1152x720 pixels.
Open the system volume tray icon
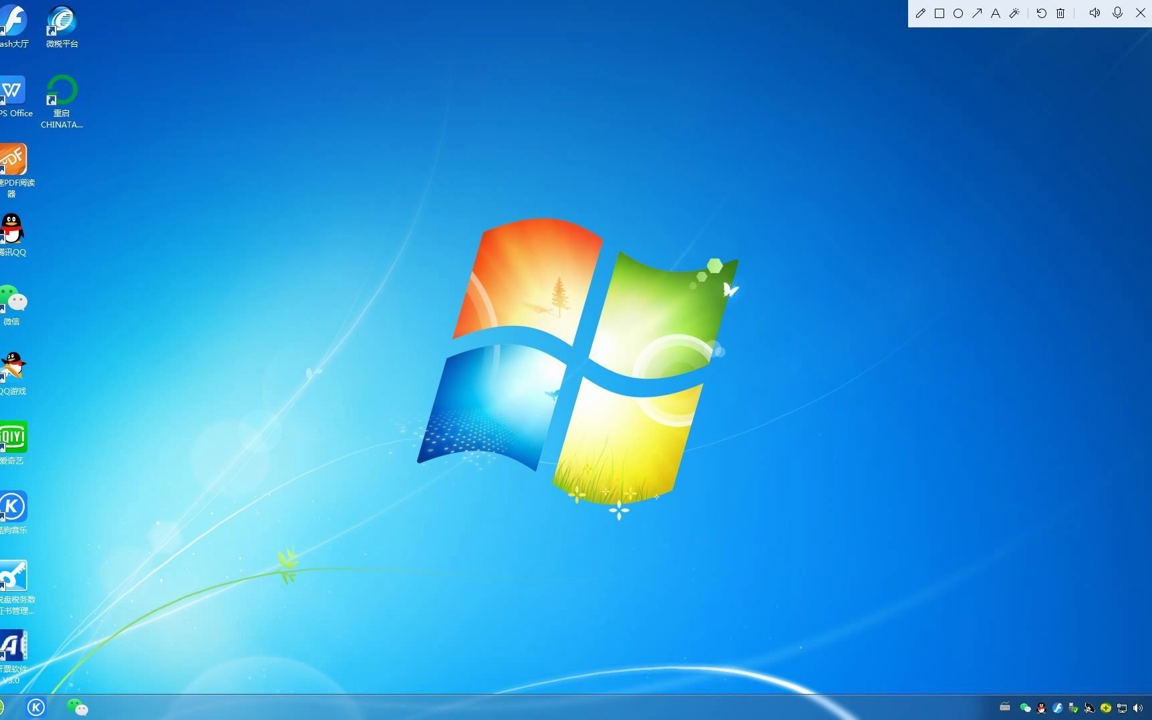(1138, 708)
